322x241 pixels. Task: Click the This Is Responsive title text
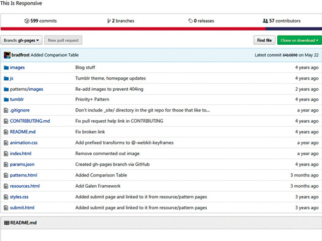coord(21,3)
